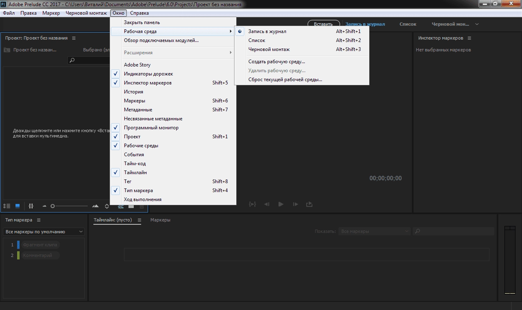Open the Проект panel hamburger menu

[74, 38]
